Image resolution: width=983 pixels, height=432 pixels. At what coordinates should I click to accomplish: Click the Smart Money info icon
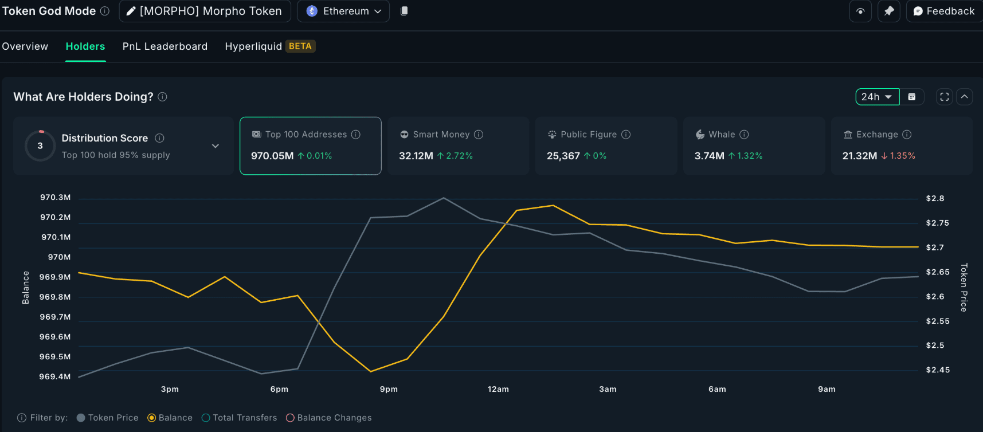pos(479,135)
